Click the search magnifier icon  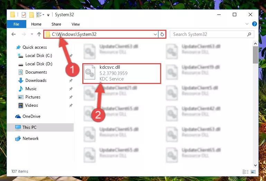point(249,35)
